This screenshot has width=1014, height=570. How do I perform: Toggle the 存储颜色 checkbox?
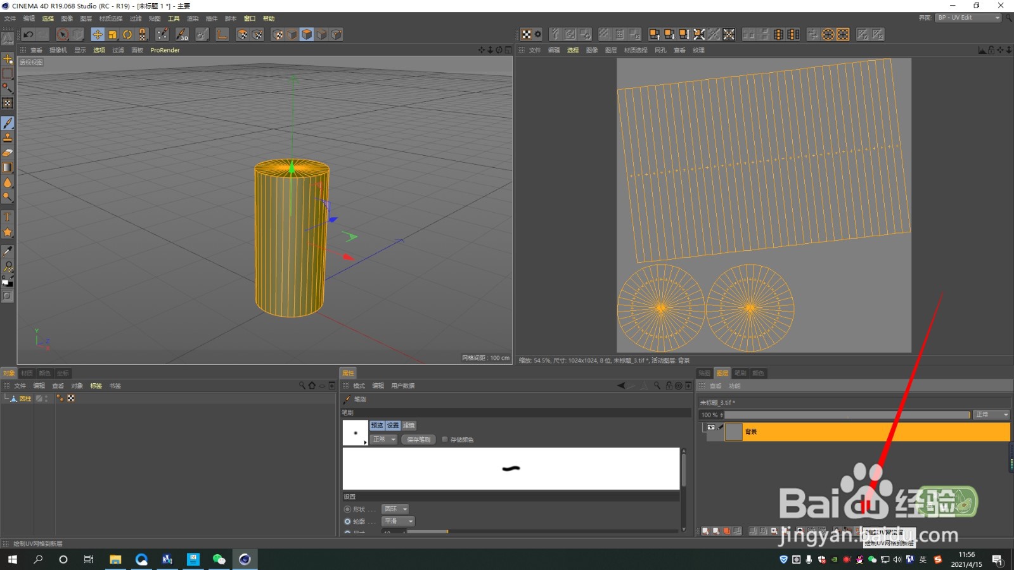[444, 439]
